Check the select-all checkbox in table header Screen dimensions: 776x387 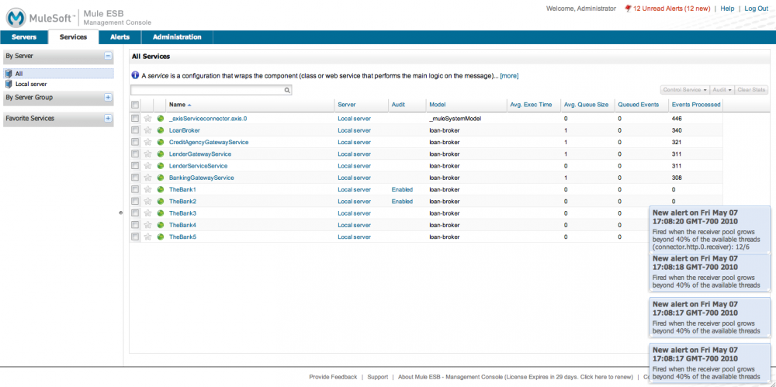134,105
